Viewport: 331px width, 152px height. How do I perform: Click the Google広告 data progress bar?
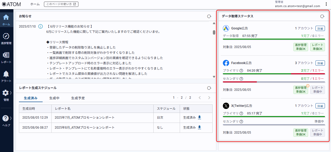click(x=274, y=39)
